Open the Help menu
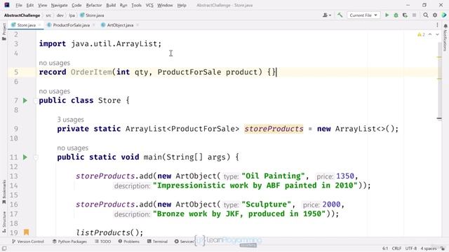The image size is (449, 252). coord(182,5)
